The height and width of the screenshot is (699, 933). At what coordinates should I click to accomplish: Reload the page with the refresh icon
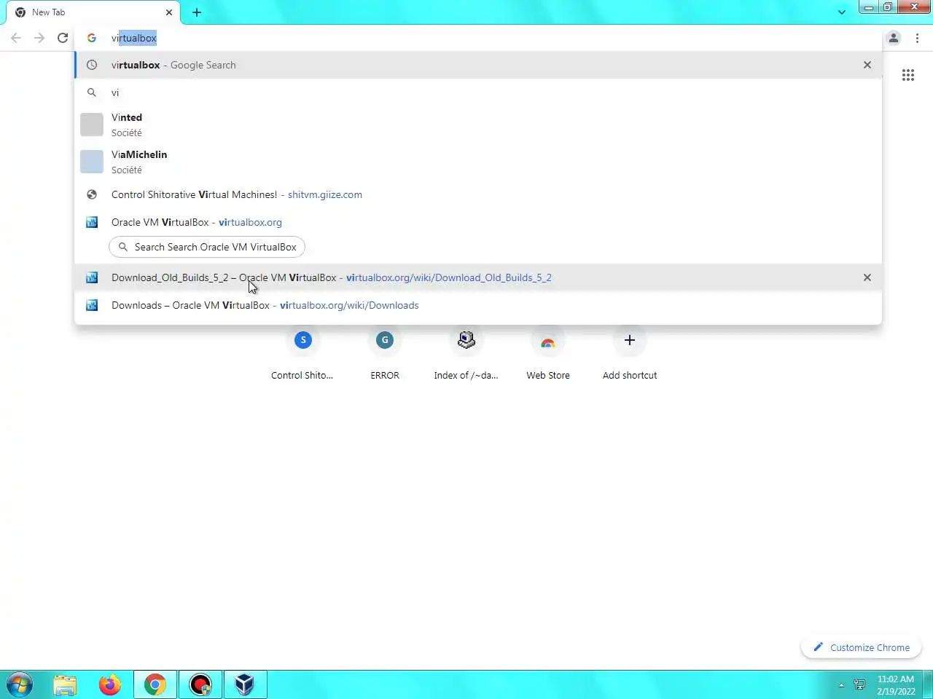[x=63, y=38]
